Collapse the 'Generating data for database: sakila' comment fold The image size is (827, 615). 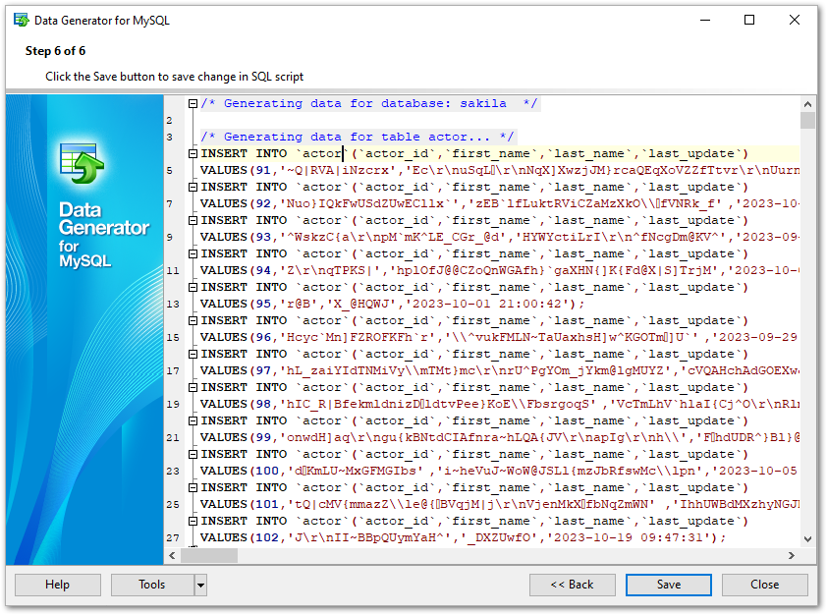tap(193, 103)
